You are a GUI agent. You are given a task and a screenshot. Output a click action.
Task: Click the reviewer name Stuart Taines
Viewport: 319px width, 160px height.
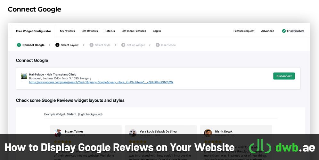74,131
